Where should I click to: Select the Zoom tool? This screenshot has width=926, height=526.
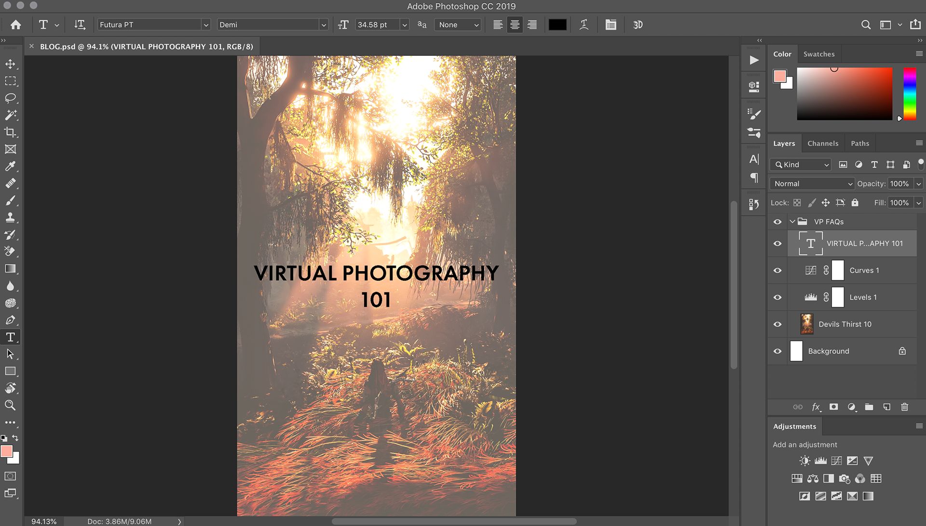point(10,405)
